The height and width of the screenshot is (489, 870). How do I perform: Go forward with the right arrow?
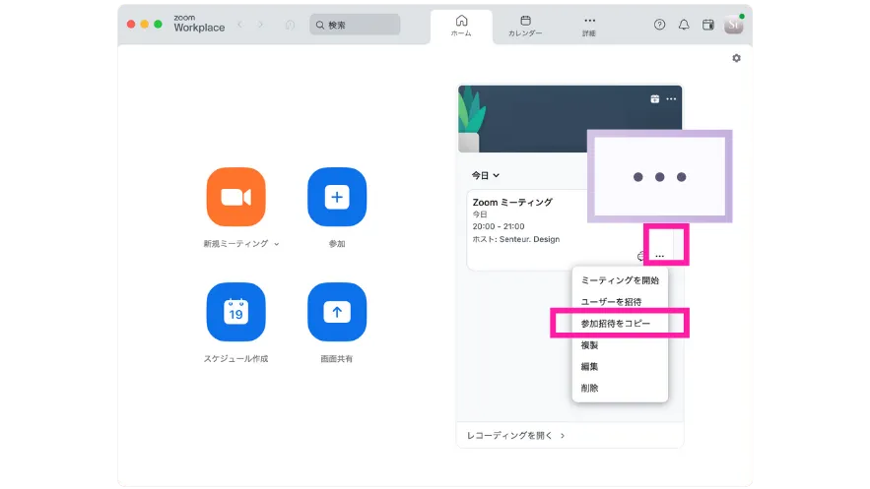(260, 25)
